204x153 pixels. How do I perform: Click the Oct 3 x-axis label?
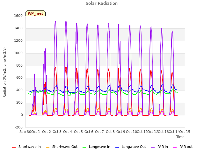[57, 132]
